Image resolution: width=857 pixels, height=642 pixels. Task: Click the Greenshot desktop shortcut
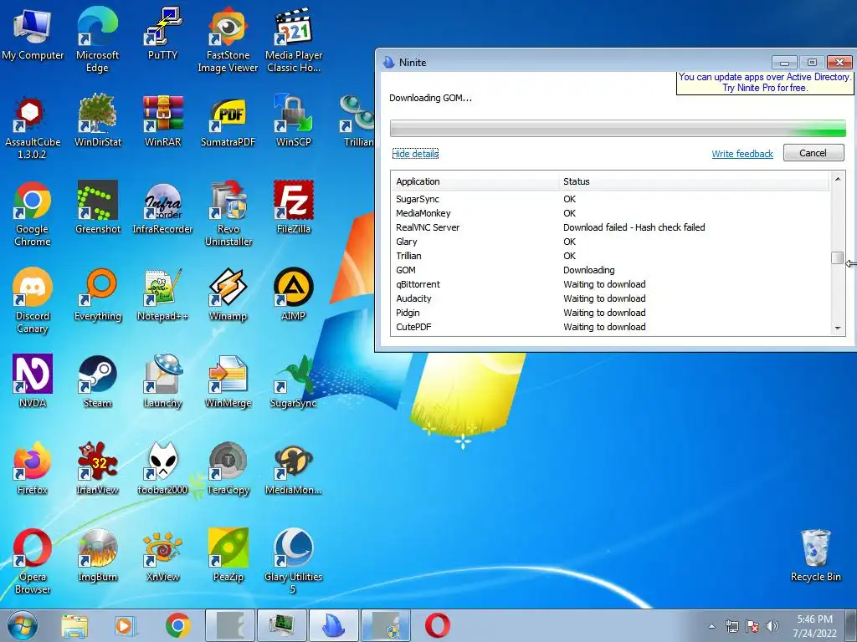pos(97,207)
